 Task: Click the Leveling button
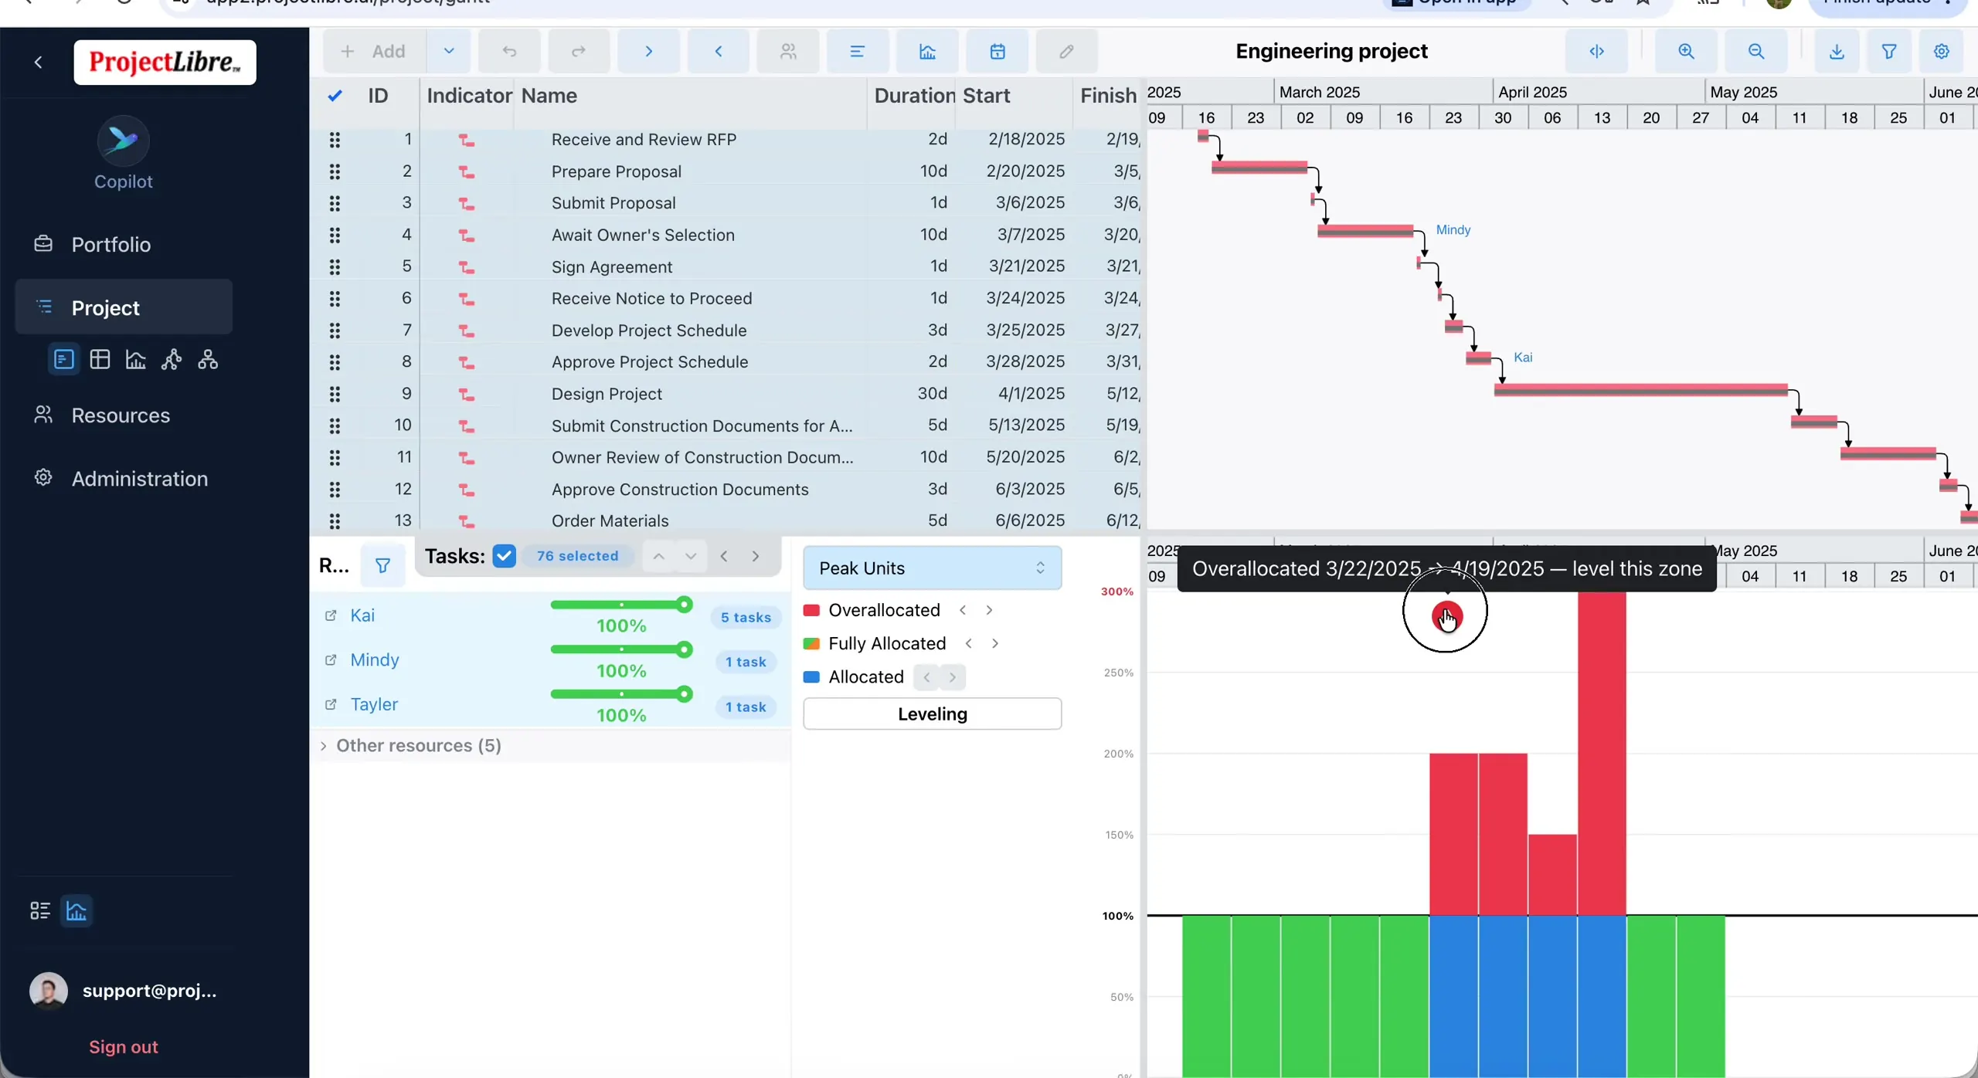pyautogui.click(x=932, y=714)
